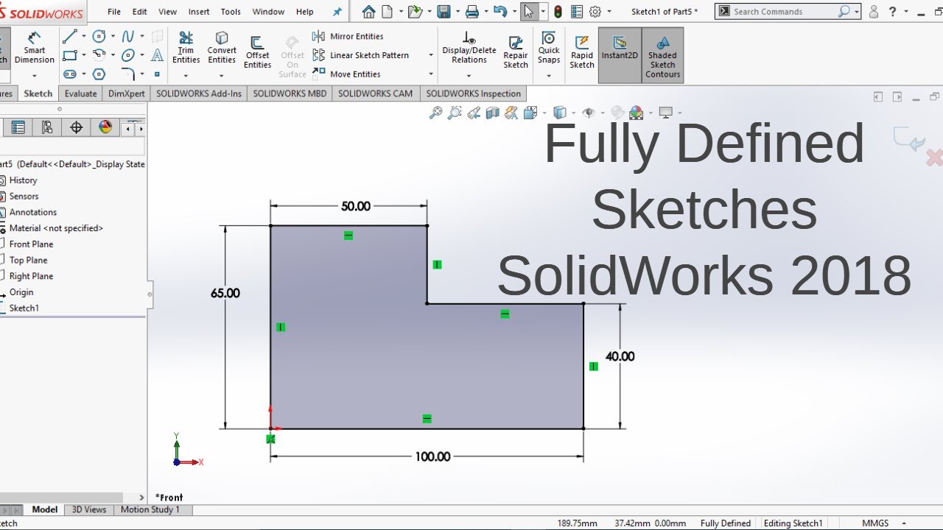943x530 pixels.
Task: Expand the Quick Snaps dropdown arrow
Action: tap(549, 74)
